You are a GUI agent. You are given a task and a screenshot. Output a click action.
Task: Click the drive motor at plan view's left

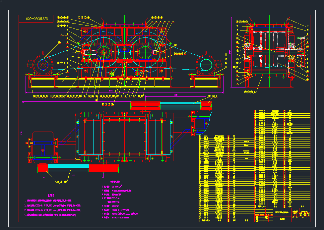click(x=42, y=147)
